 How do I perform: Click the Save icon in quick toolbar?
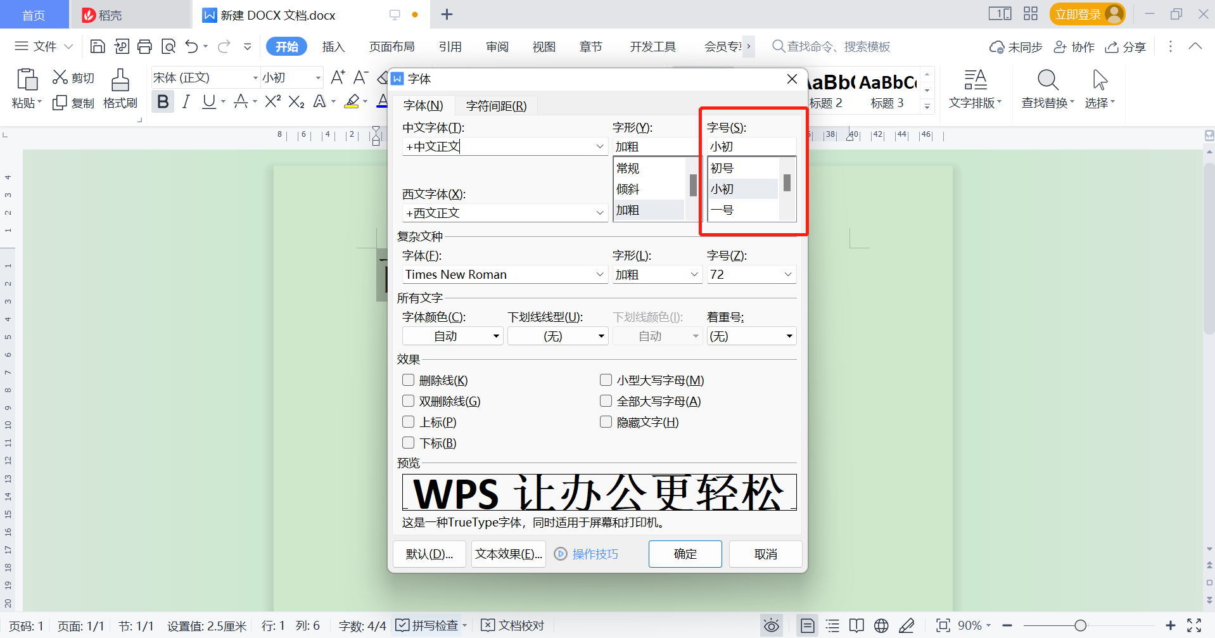tap(98, 46)
